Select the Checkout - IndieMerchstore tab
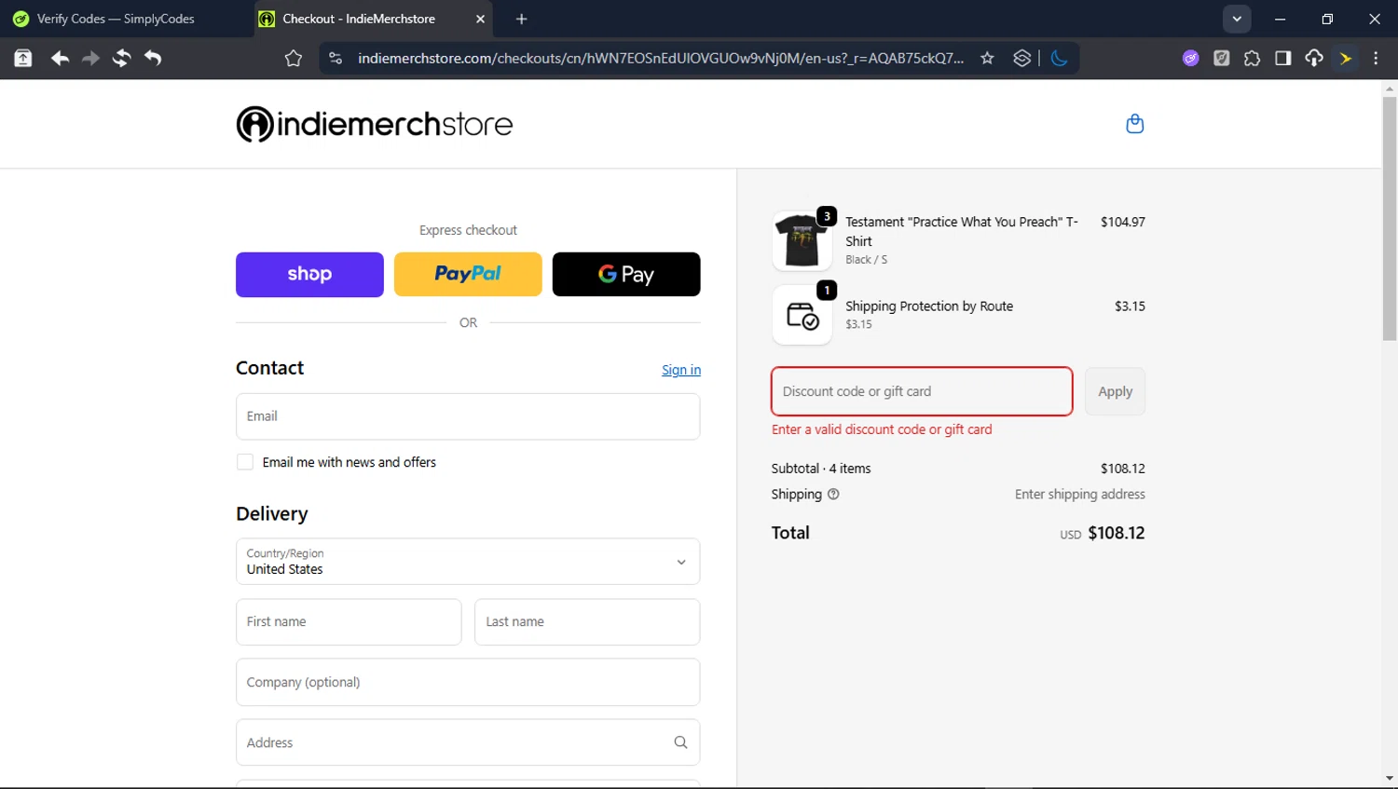The image size is (1398, 789). [373, 19]
